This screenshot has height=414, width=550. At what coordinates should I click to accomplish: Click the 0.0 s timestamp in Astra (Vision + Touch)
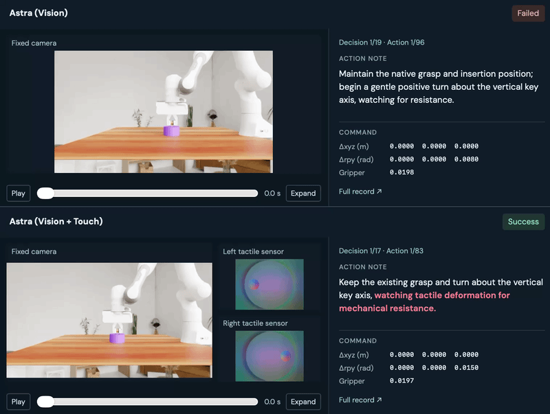272,402
